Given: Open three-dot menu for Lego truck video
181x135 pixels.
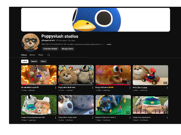Looking at the screenshot, I should [130, 118].
